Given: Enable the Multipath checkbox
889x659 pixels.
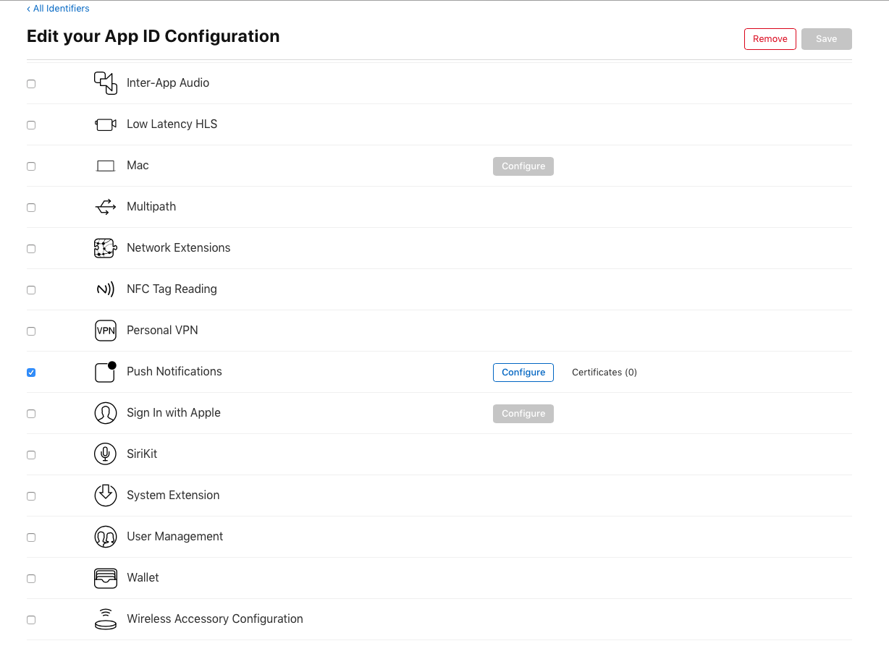Looking at the screenshot, I should (x=31, y=208).
